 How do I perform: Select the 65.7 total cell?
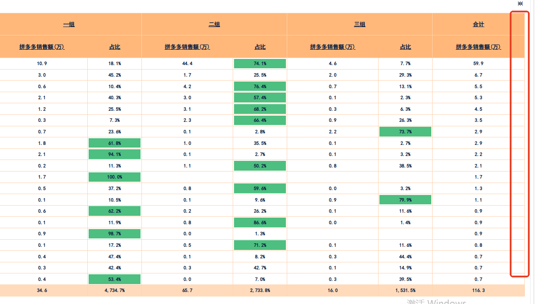187,291
